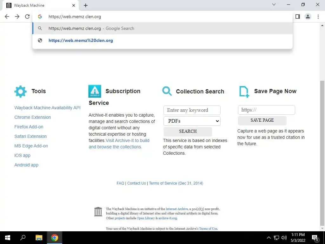Reload the page with the refresh icon

27,17
